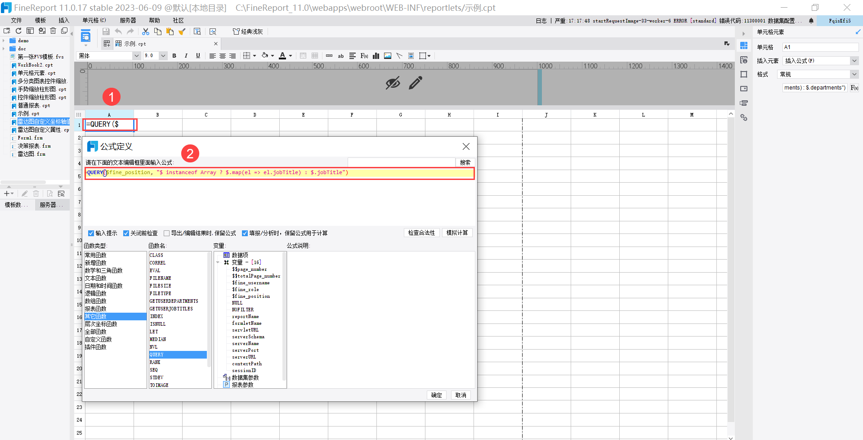Click the scissors cut icon

coord(146,31)
